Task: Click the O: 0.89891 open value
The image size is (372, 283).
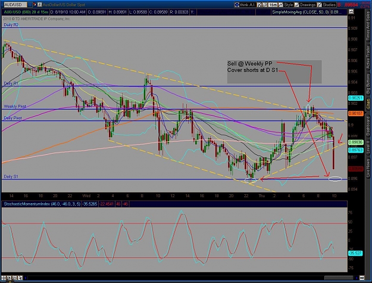Action: click(97, 12)
